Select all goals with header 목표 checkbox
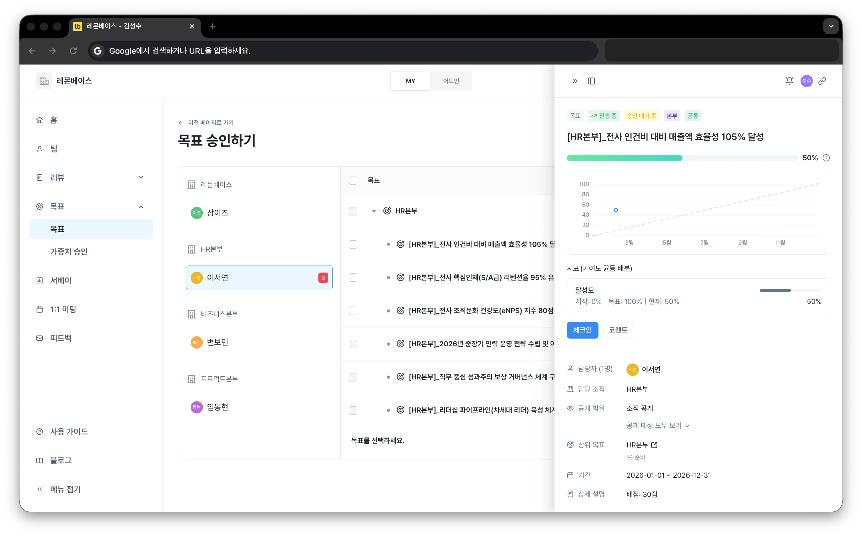 [353, 181]
